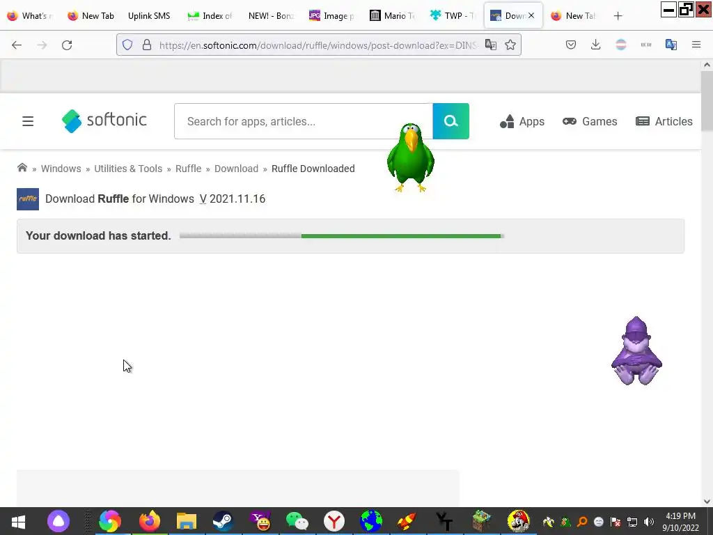Open Yahoo Messenger taskbar icon
This screenshot has width=713, height=535.
click(260, 521)
